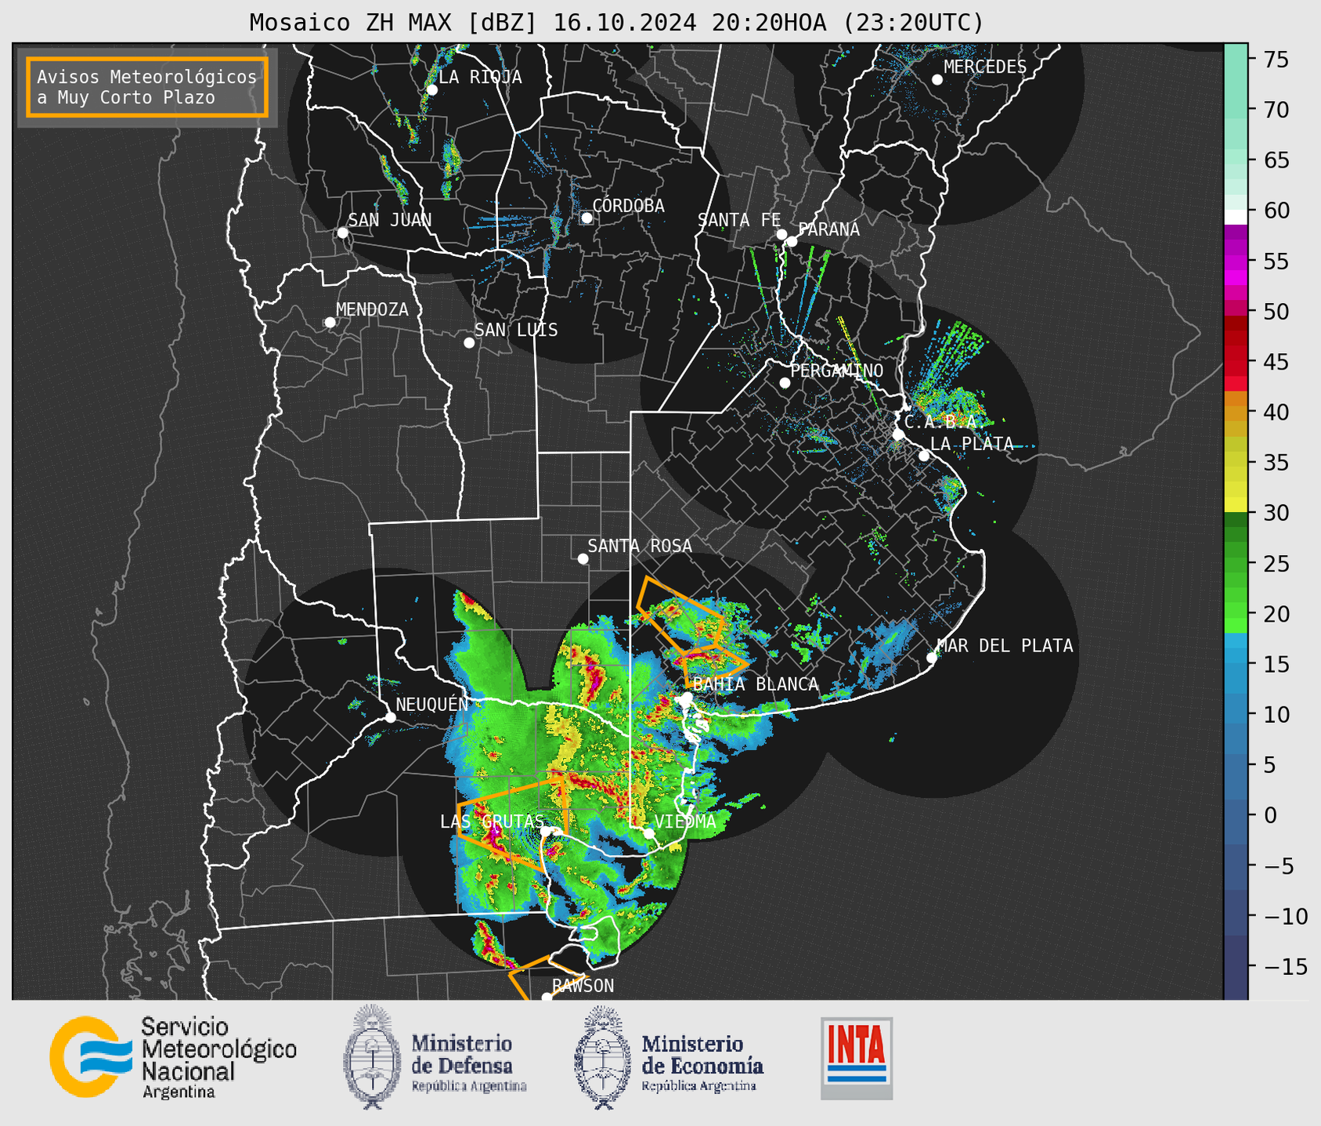The width and height of the screenshot is (1321, 1126).
Task: Click the CÓRDOBA city label
Action: coord(628,206)
